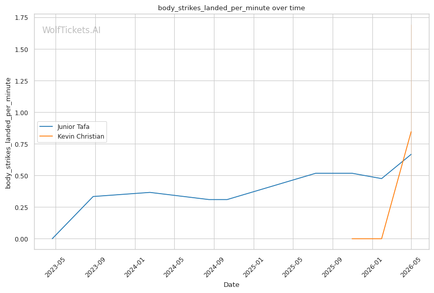Viewport: 434px width, 293px height.
Task: Click the WolfTickets.AI watermark
Action: tap(71, 30)
